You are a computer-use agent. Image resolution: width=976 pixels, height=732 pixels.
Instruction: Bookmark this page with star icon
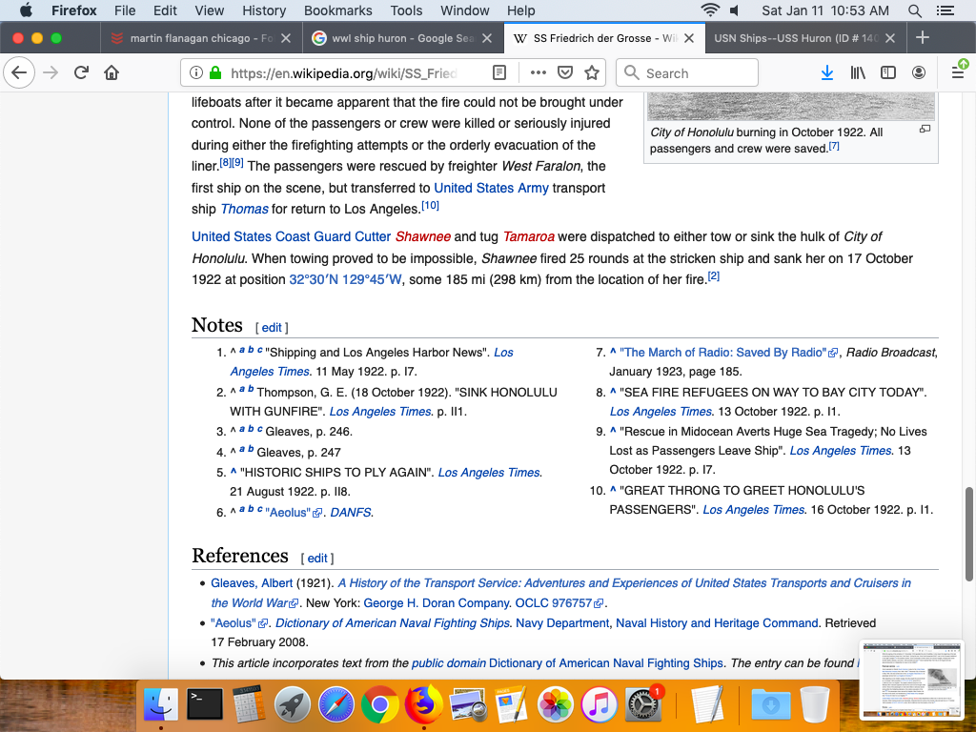pos(592,73)
